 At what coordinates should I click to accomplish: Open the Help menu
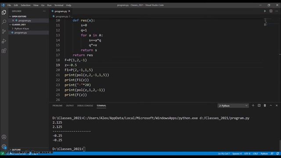pos(68,5)
